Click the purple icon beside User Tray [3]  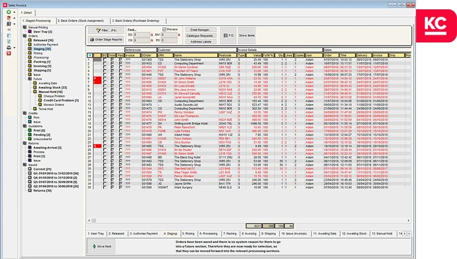point(30,32)
